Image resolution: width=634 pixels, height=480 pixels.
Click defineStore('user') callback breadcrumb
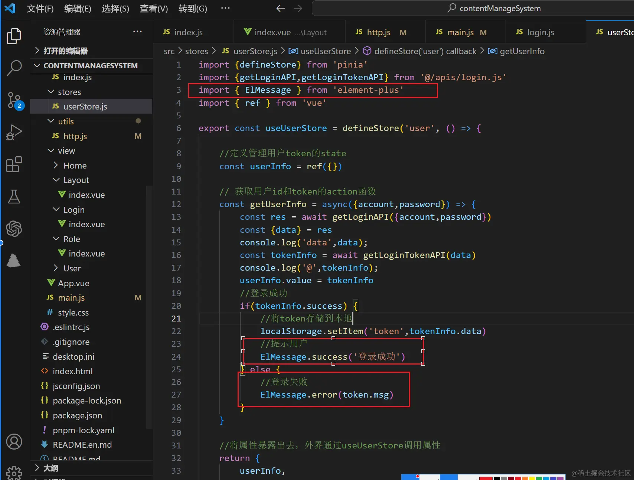(419, 51)
